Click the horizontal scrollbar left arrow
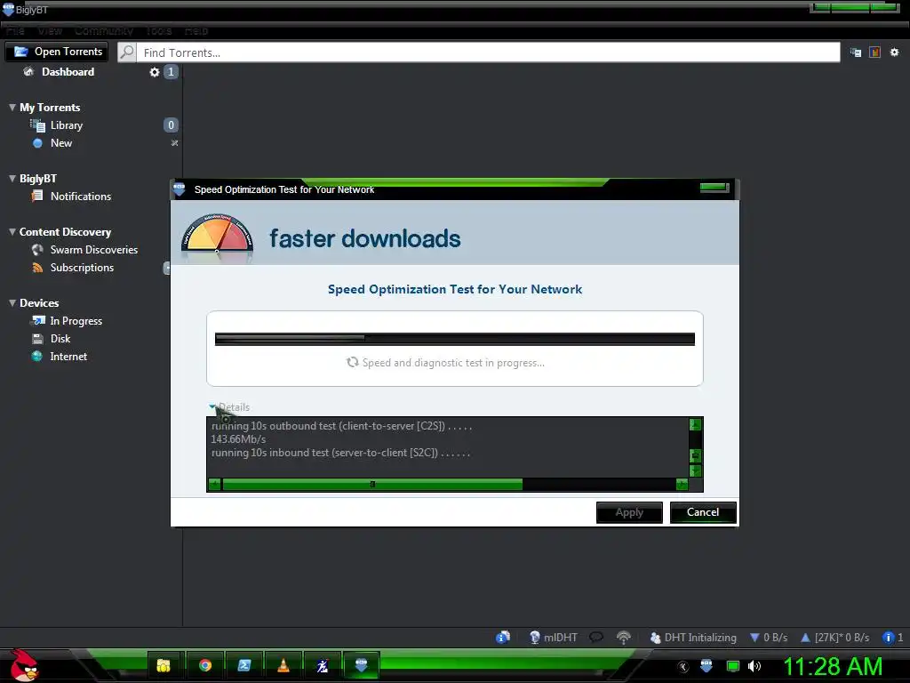This screenshot has height=683, width=910. coord(214,485)
